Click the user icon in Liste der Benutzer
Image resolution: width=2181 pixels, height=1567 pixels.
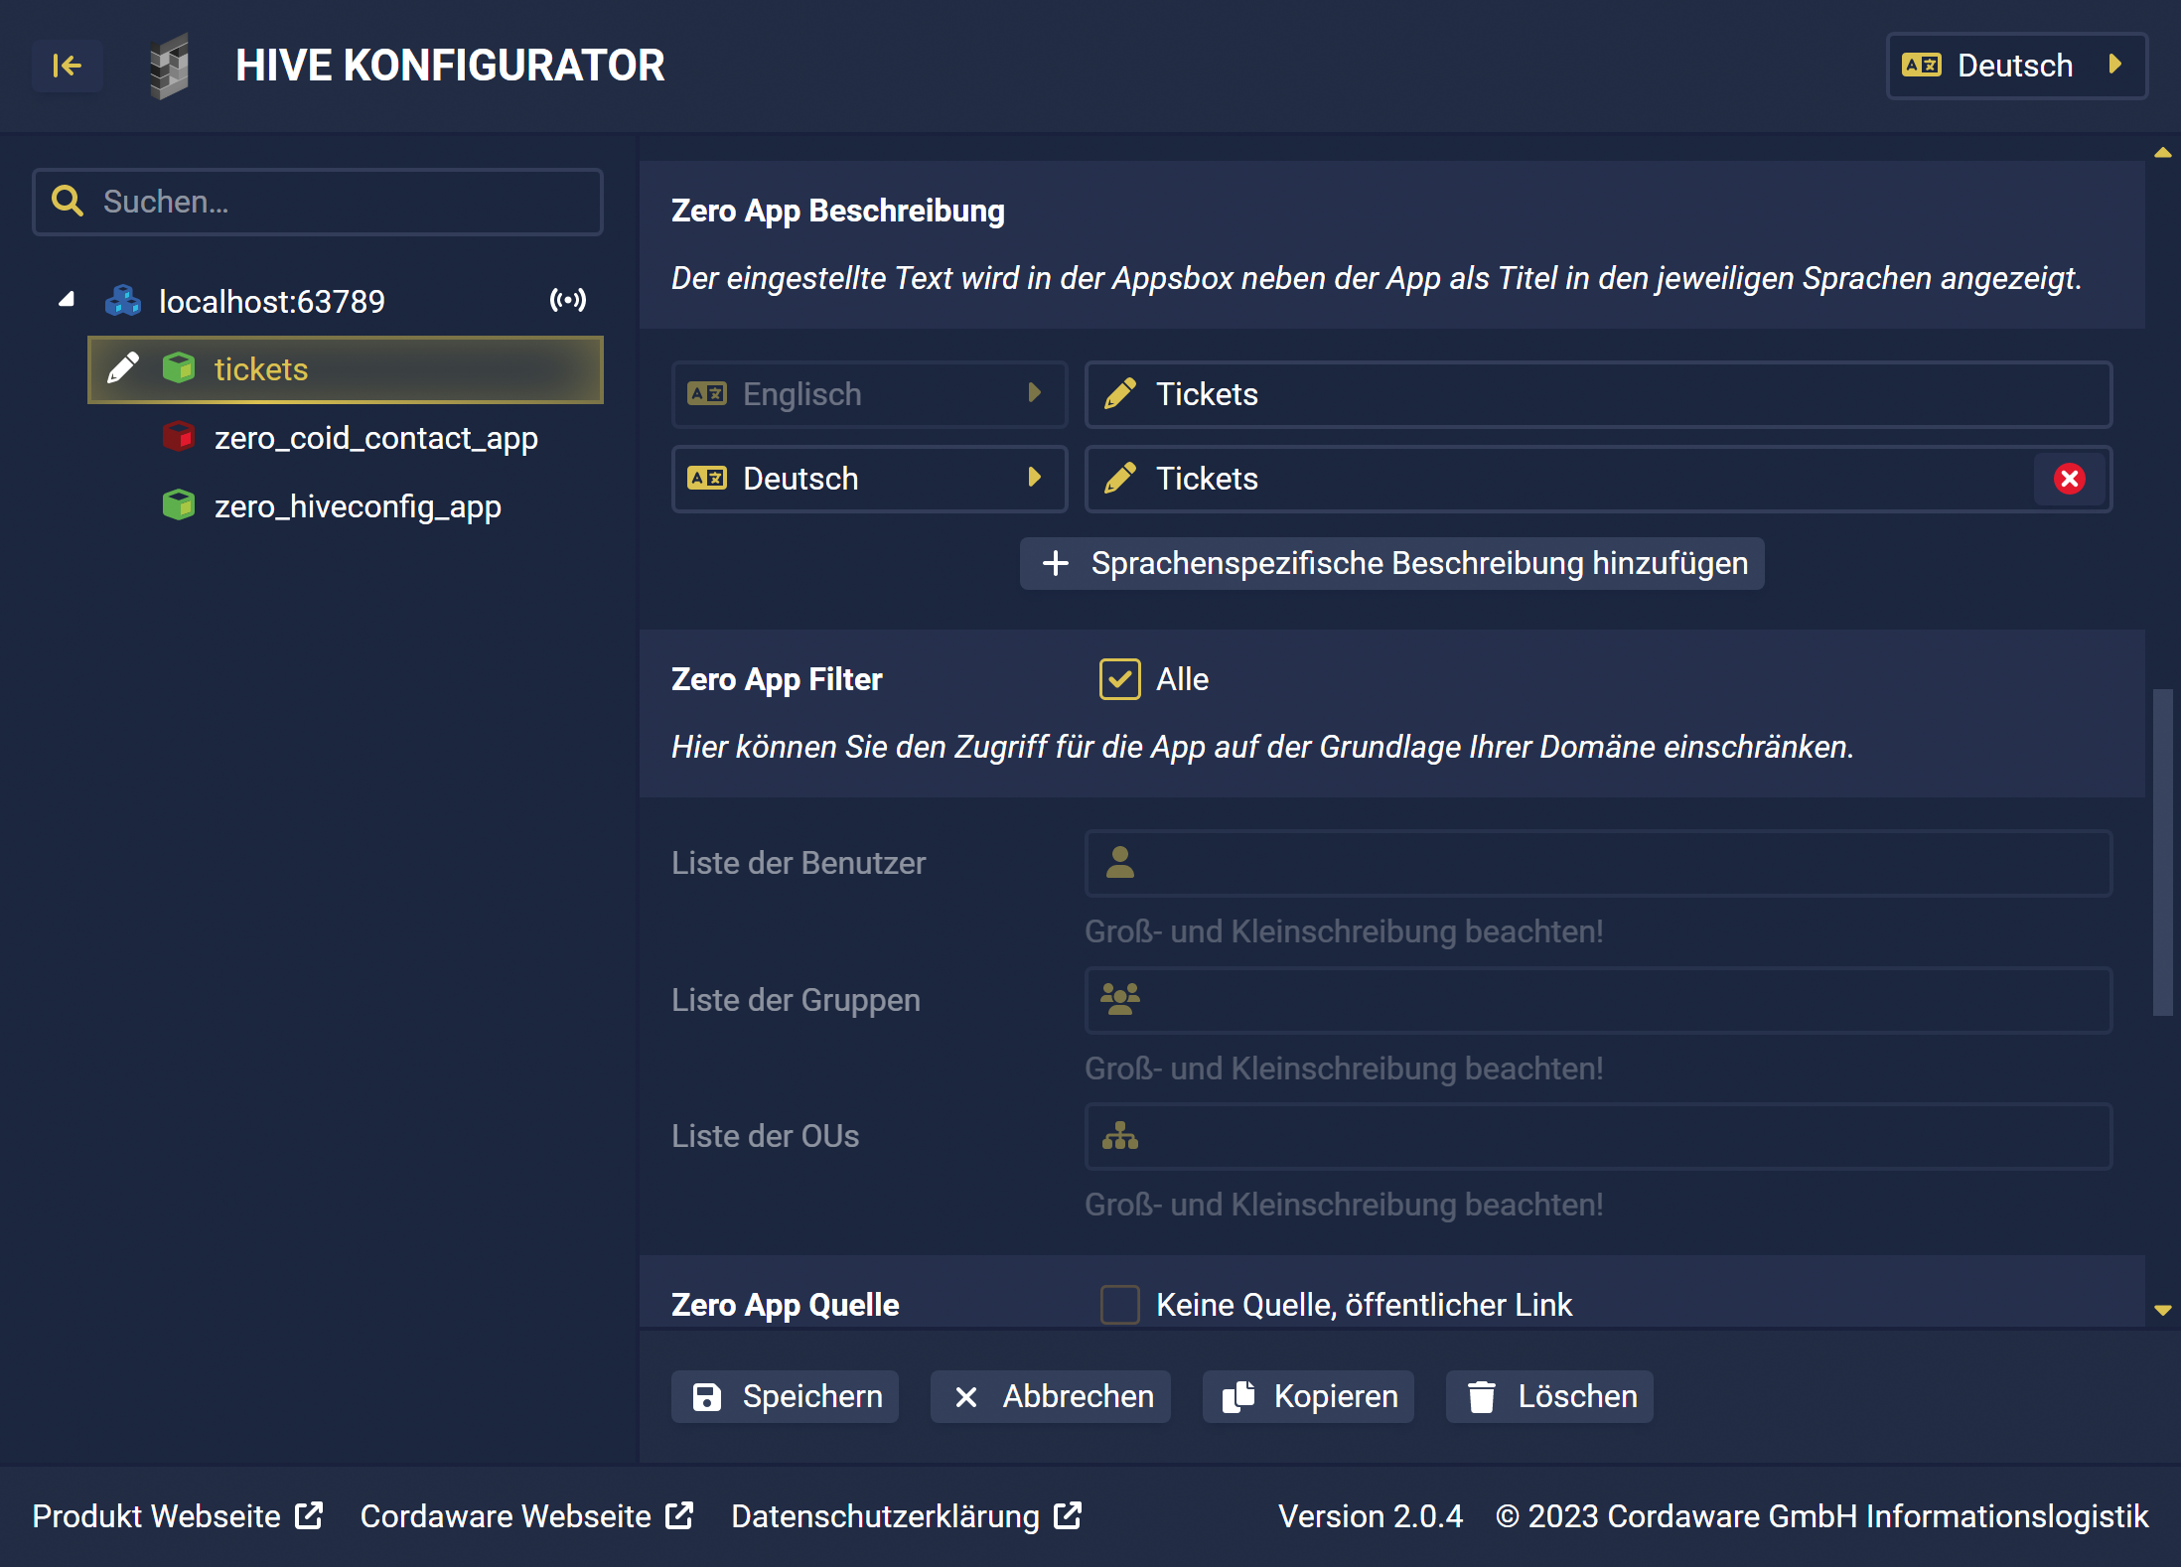1120,862
